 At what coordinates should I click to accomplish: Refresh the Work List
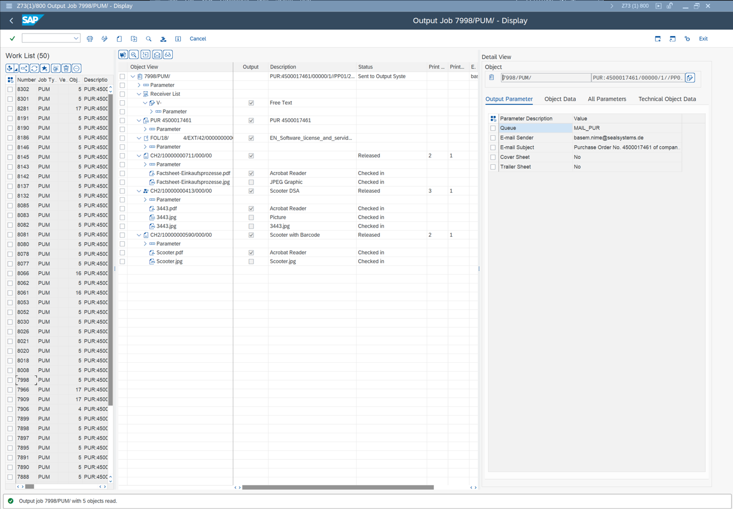(x=34, y=68)
